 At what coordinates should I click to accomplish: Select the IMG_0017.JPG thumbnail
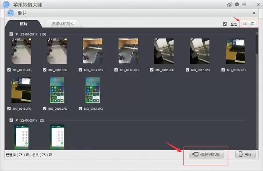coord(199,51)
